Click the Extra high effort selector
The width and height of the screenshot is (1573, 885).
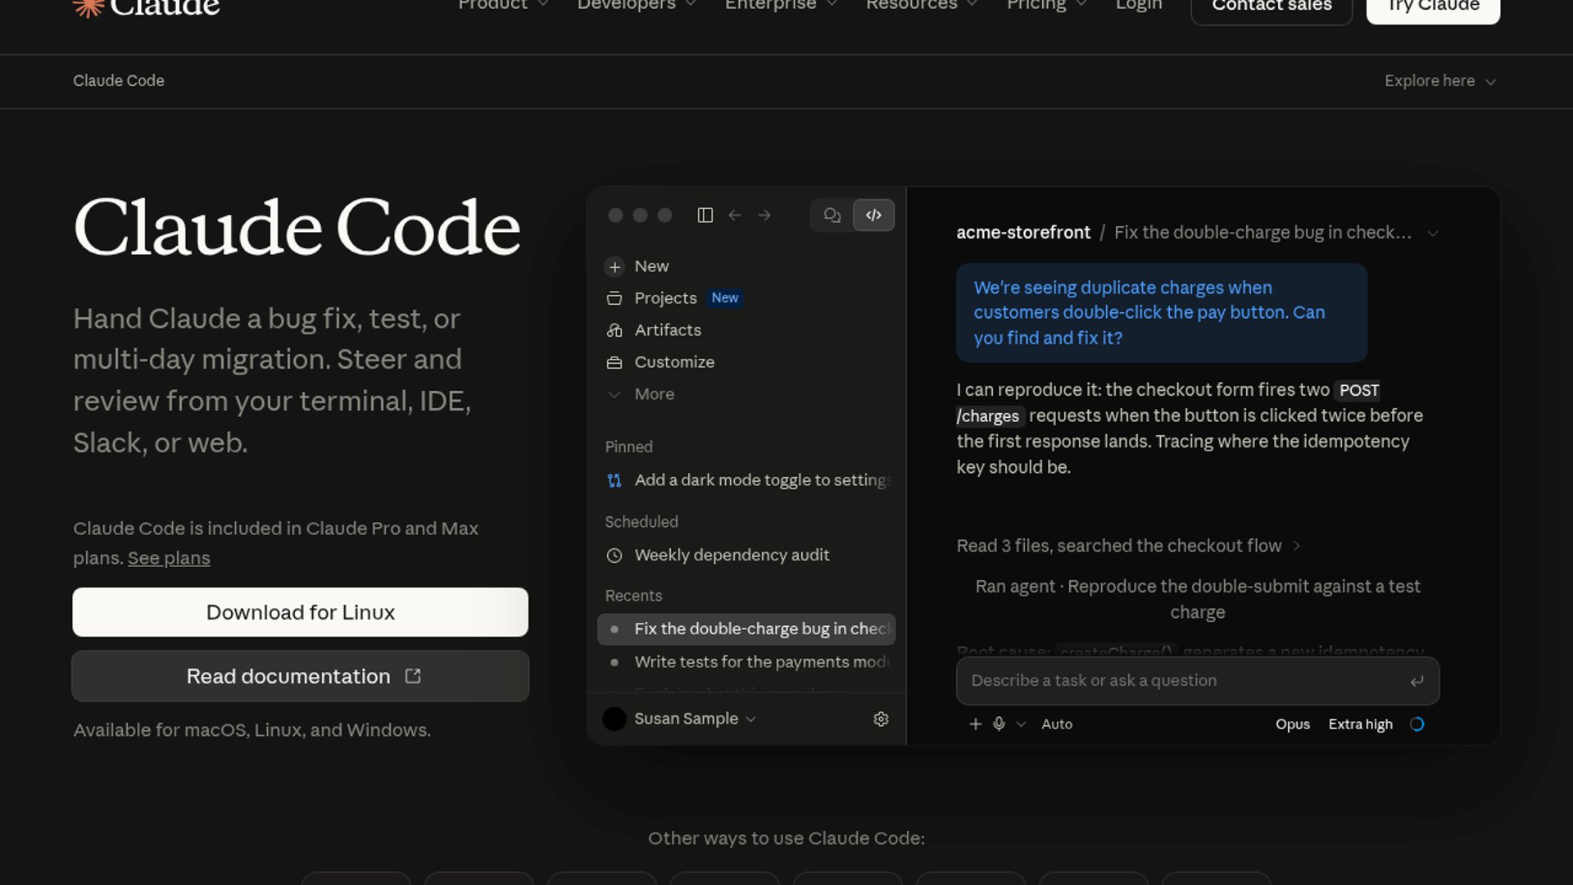pos(1360,724)
